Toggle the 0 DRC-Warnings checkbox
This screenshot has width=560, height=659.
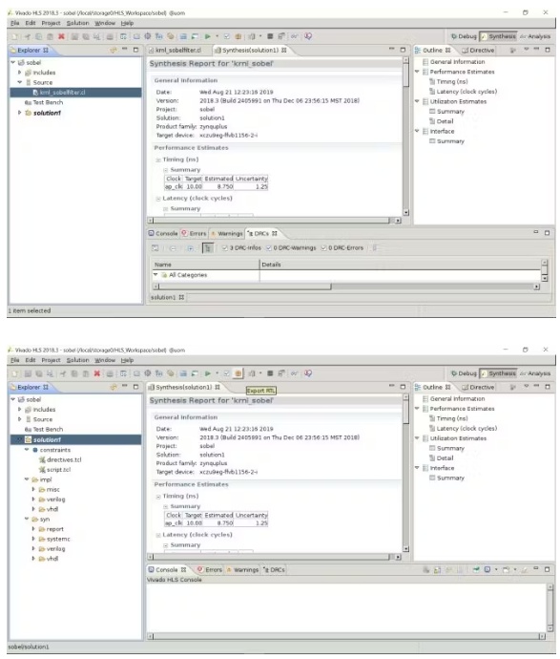(x=269, y=248)
